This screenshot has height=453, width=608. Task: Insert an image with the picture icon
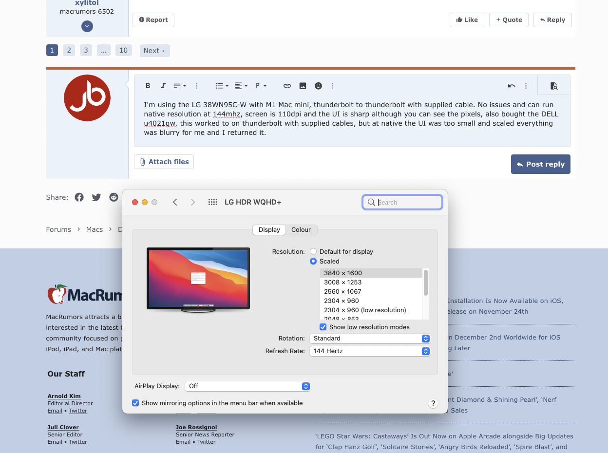(303, 86)
